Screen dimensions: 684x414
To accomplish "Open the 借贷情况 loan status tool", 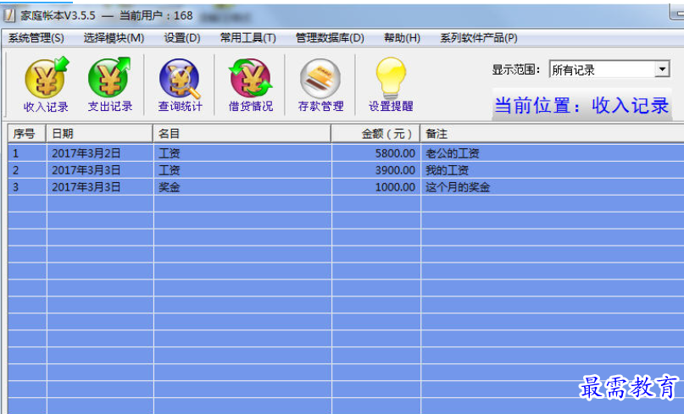I will coord(251,85).
